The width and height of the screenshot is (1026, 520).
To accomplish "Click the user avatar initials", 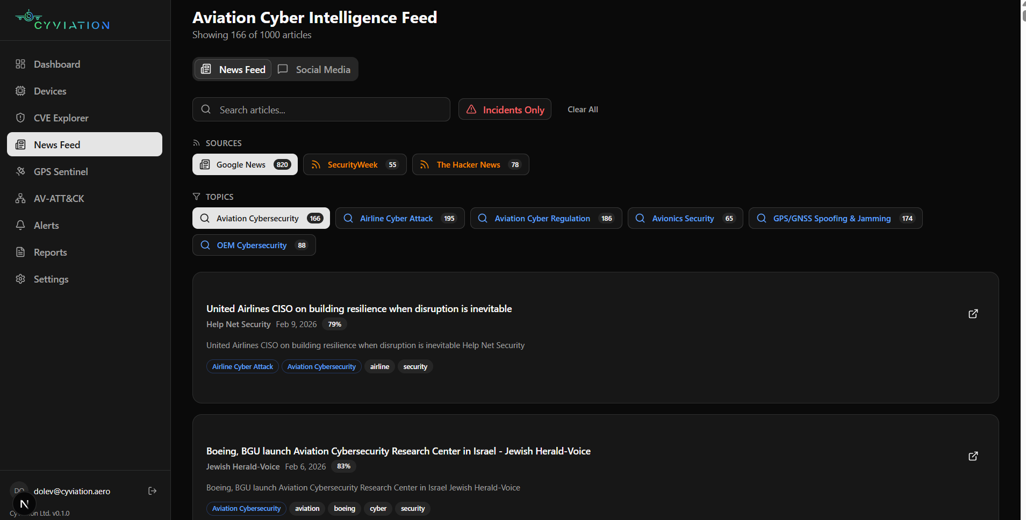I will tap(19, 490).
